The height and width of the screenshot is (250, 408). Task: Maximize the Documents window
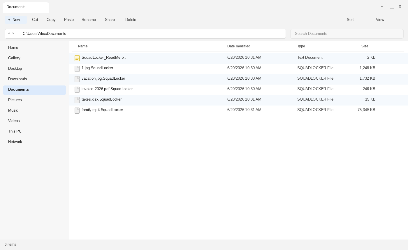392,7
